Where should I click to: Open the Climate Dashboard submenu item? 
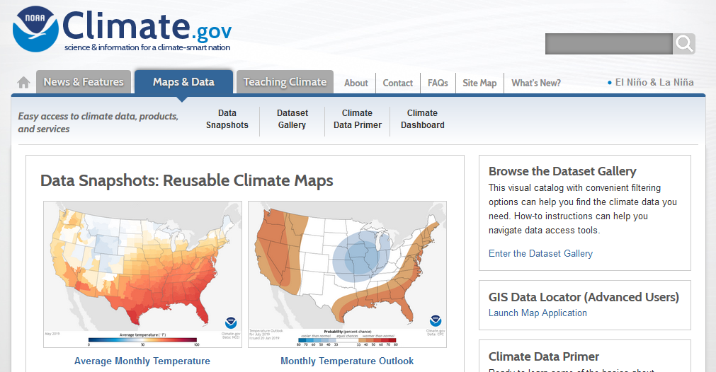(x=423, y=119)
